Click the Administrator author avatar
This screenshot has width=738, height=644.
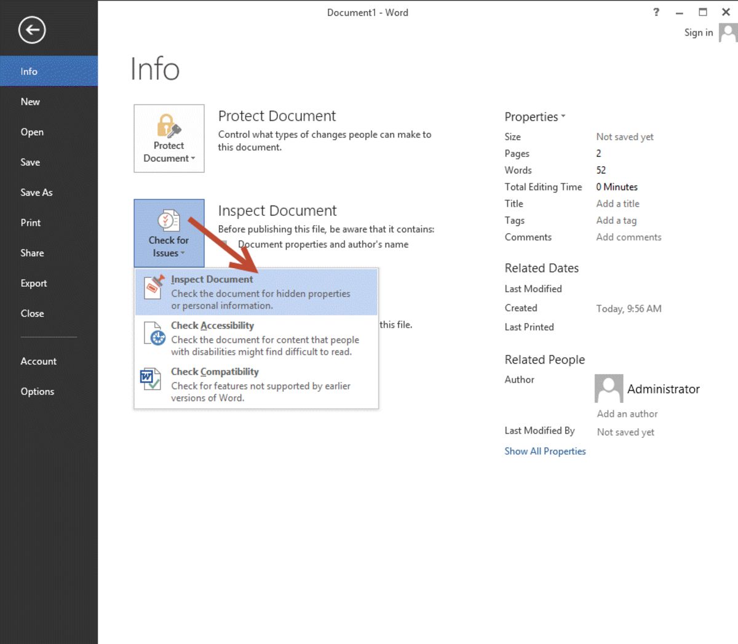pyautogui.click(x=608, y=389)
